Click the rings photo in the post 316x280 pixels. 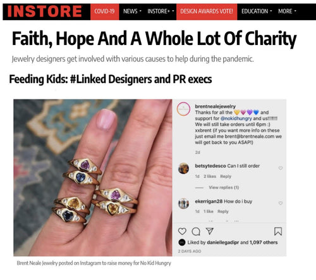click(x=93, y=177)
